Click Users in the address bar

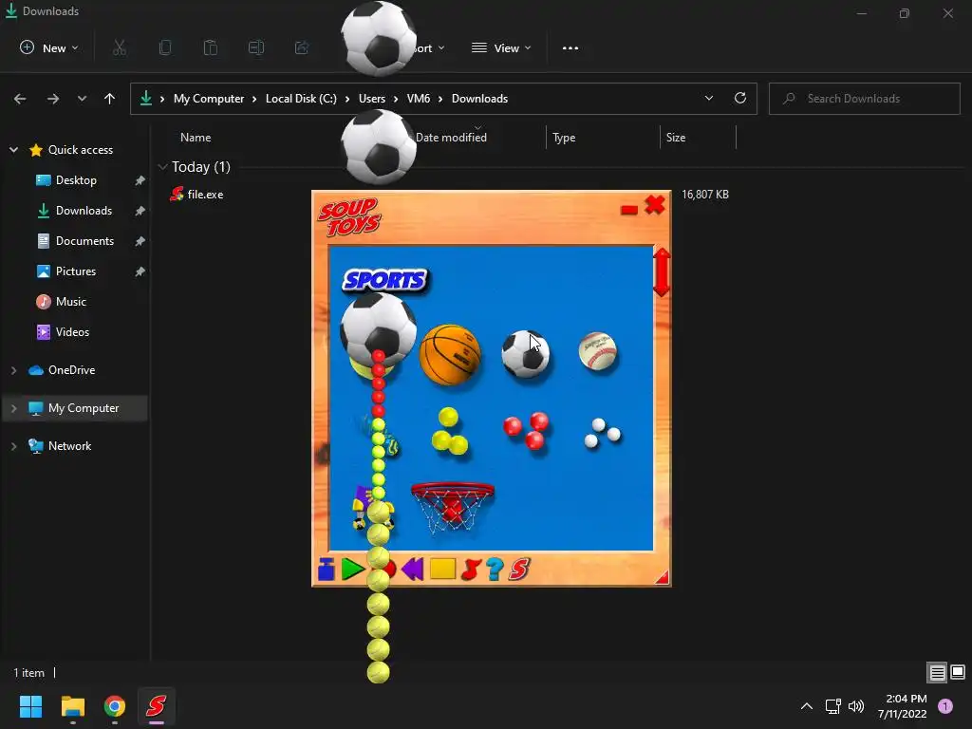click(372, 99)
